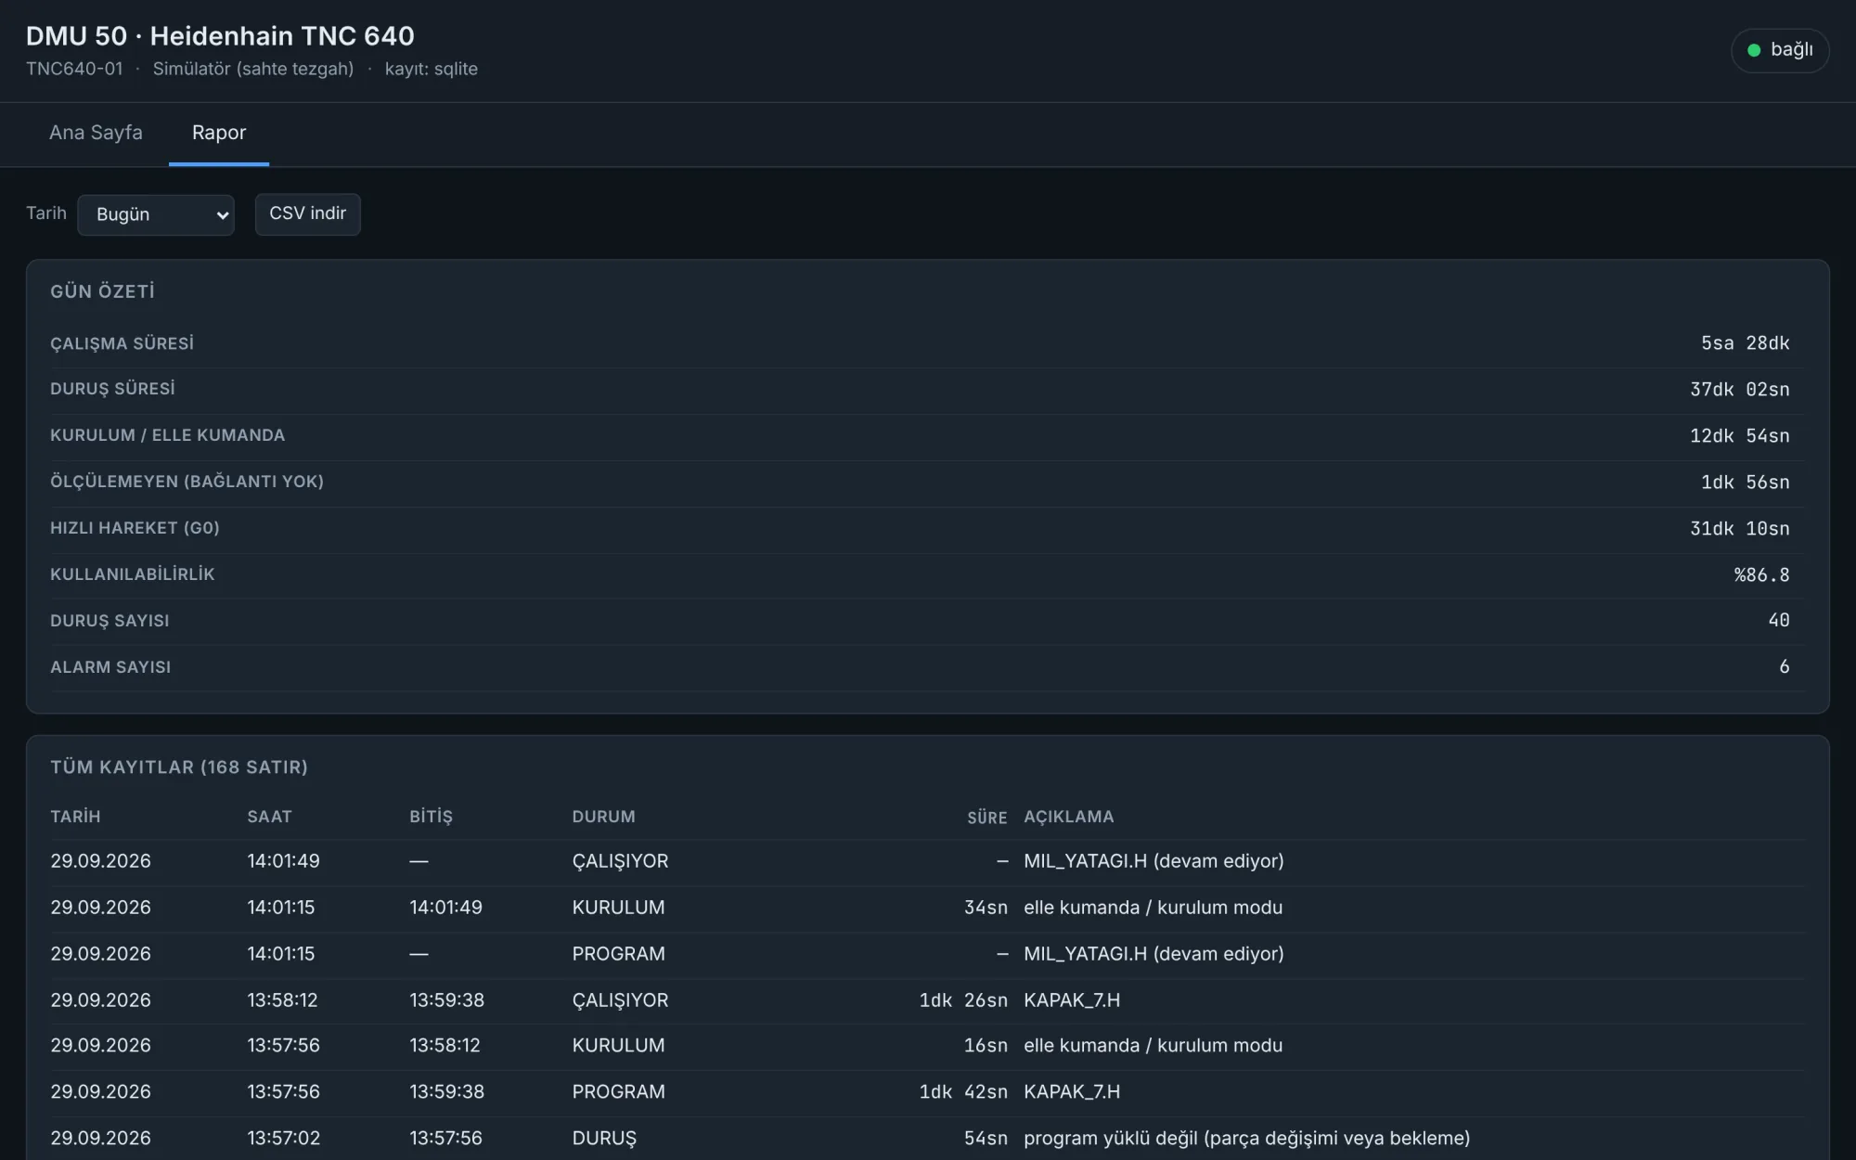Select the DURUŞ SÜRESİ label
The width and height of the screenshot is (1856, 1160).
(x=112, y=389)
